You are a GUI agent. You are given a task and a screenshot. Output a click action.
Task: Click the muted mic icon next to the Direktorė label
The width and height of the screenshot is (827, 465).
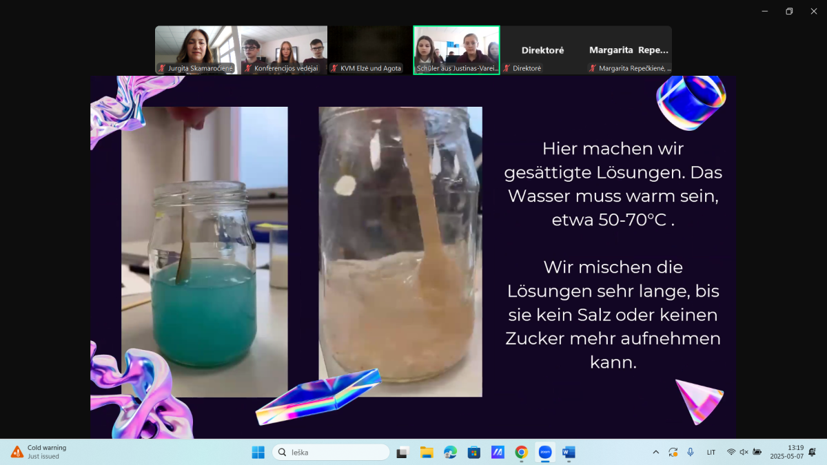coord(507,68)
